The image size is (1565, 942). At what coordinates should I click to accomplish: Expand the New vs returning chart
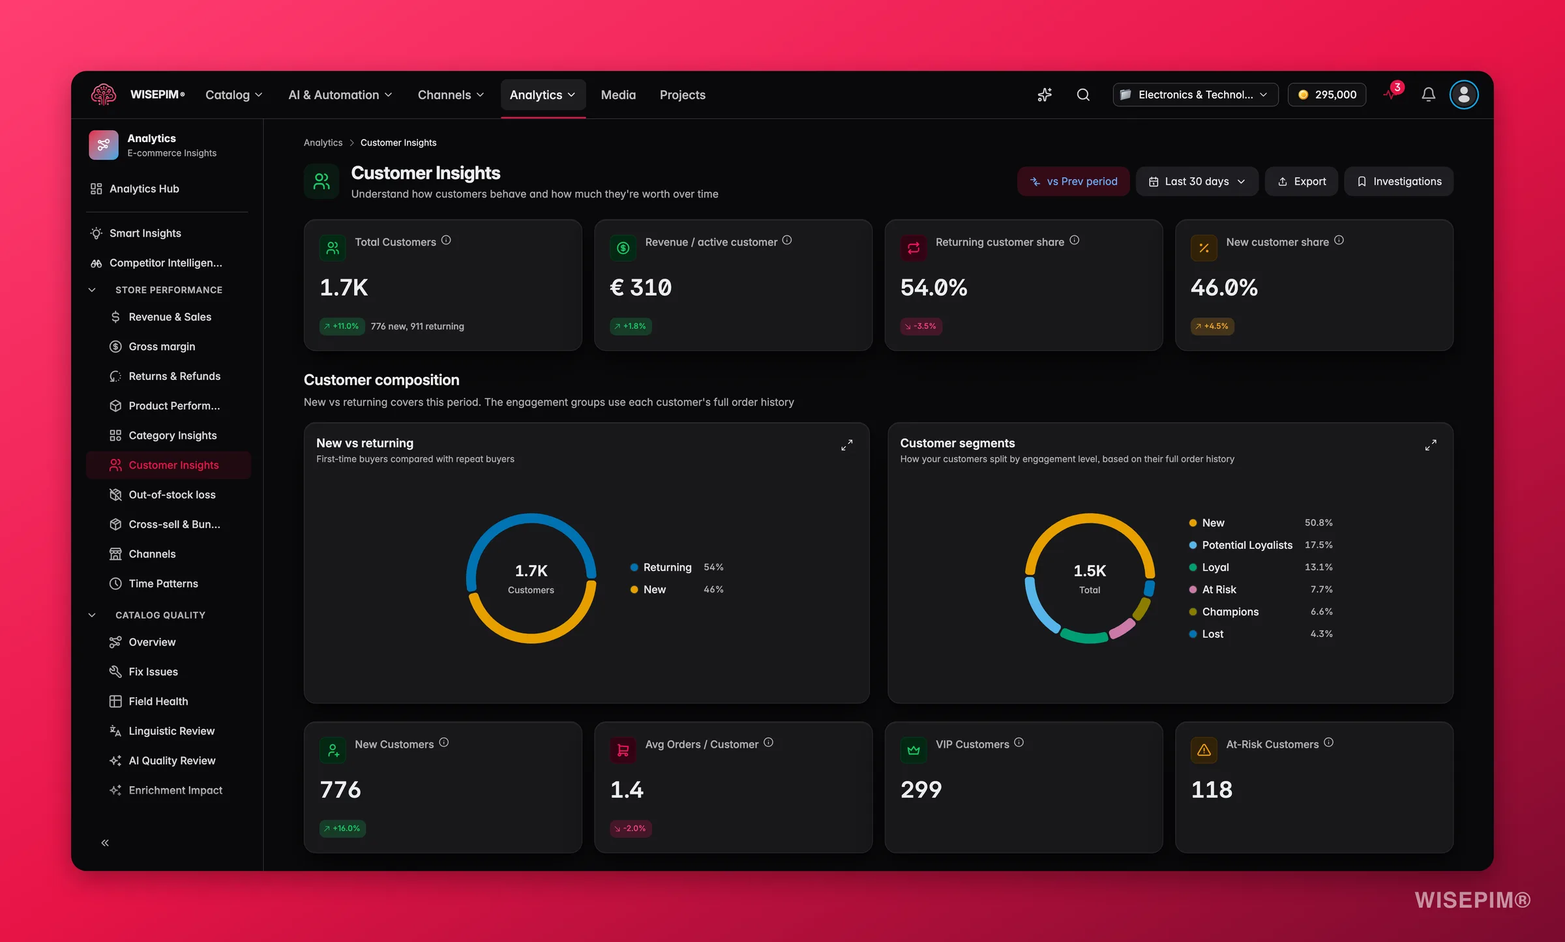coord(846,445)
